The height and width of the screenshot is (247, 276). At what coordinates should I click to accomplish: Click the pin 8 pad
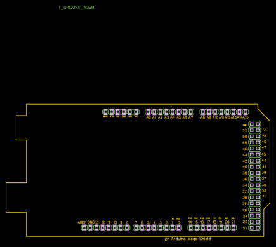pyautogui.click(x=127, y=228)
